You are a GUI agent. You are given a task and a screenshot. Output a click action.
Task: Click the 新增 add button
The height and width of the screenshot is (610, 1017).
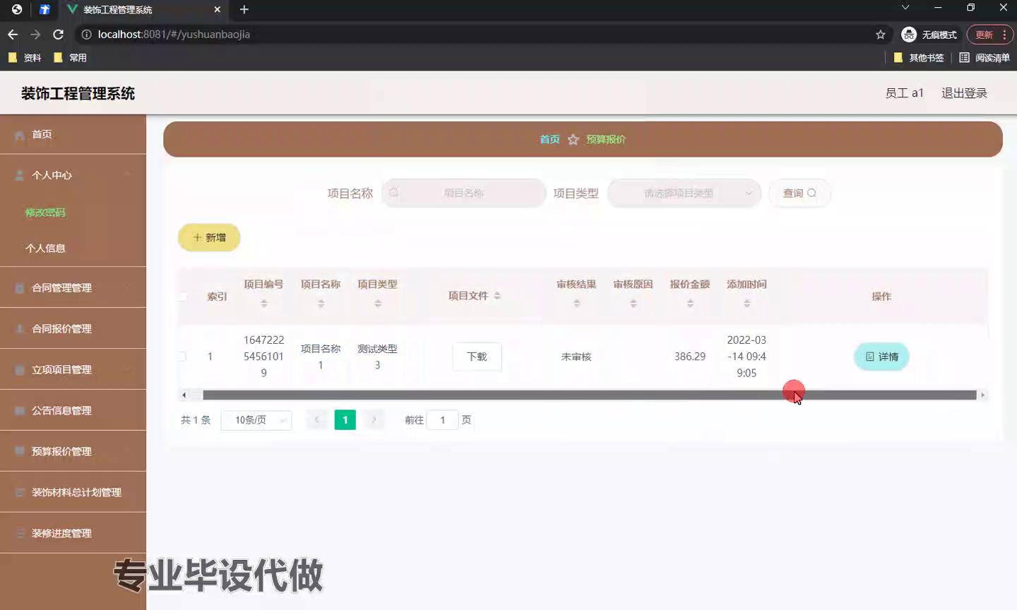[209, 238]
